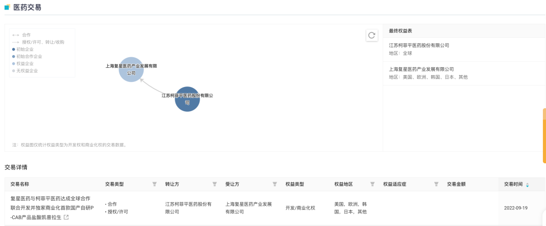
Task: Click 江苏柯菲平医药股份有限公司 in 最终权益表
Action: pos(419,46)
